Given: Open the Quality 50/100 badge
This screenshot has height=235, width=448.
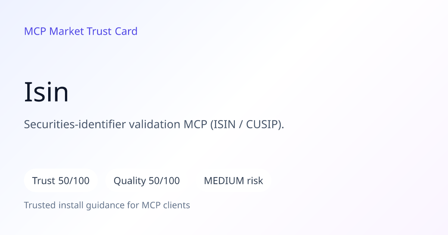Looking at the screenshot, I should click(147, 181).
